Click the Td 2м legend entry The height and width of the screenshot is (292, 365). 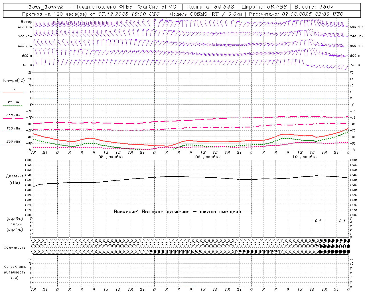click(13, 102)
